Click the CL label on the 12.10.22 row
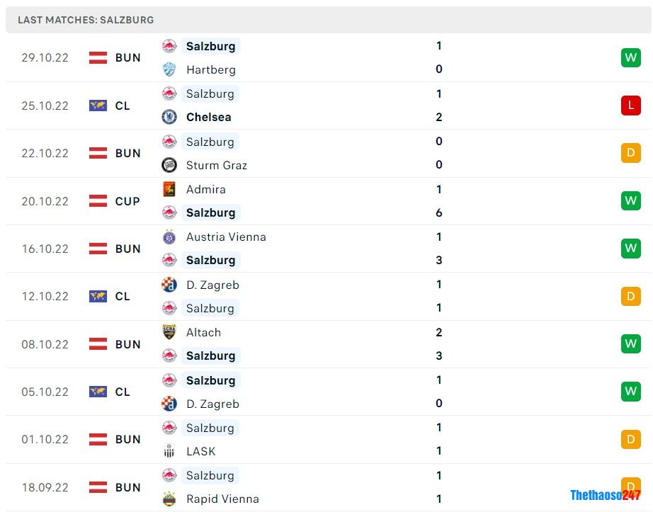 point(122,296)
